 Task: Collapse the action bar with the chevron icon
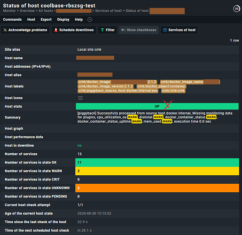point(90,20)
